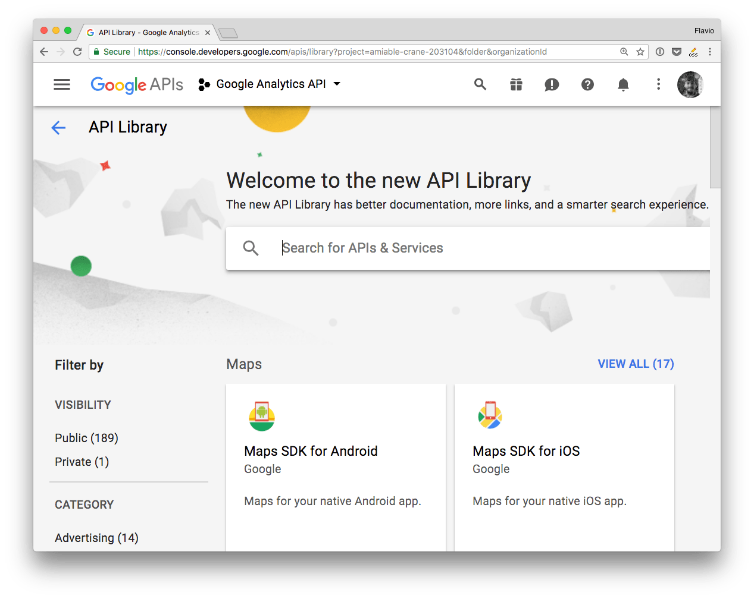Viewport: 754px width, 599px height.
Task: Click the Google APIs logo
Action: pos(136,84)
